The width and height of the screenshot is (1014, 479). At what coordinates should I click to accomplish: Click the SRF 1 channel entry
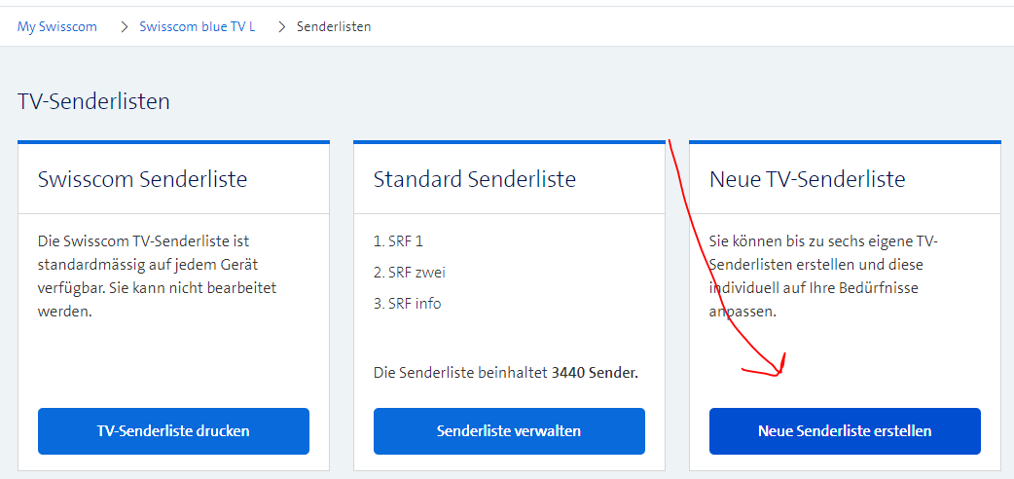(399, 240)
